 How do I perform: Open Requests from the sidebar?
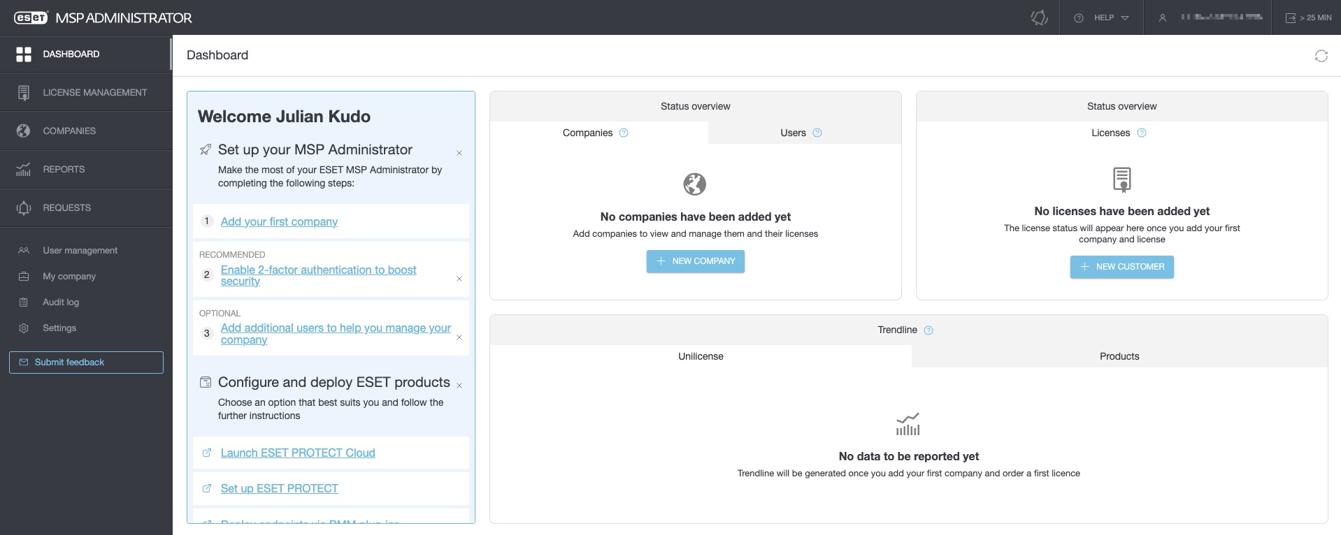tap(86, 207)
